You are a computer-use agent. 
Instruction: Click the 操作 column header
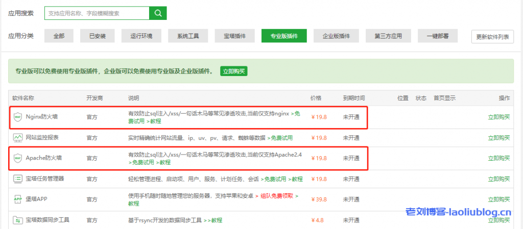(x=504, y=98)
